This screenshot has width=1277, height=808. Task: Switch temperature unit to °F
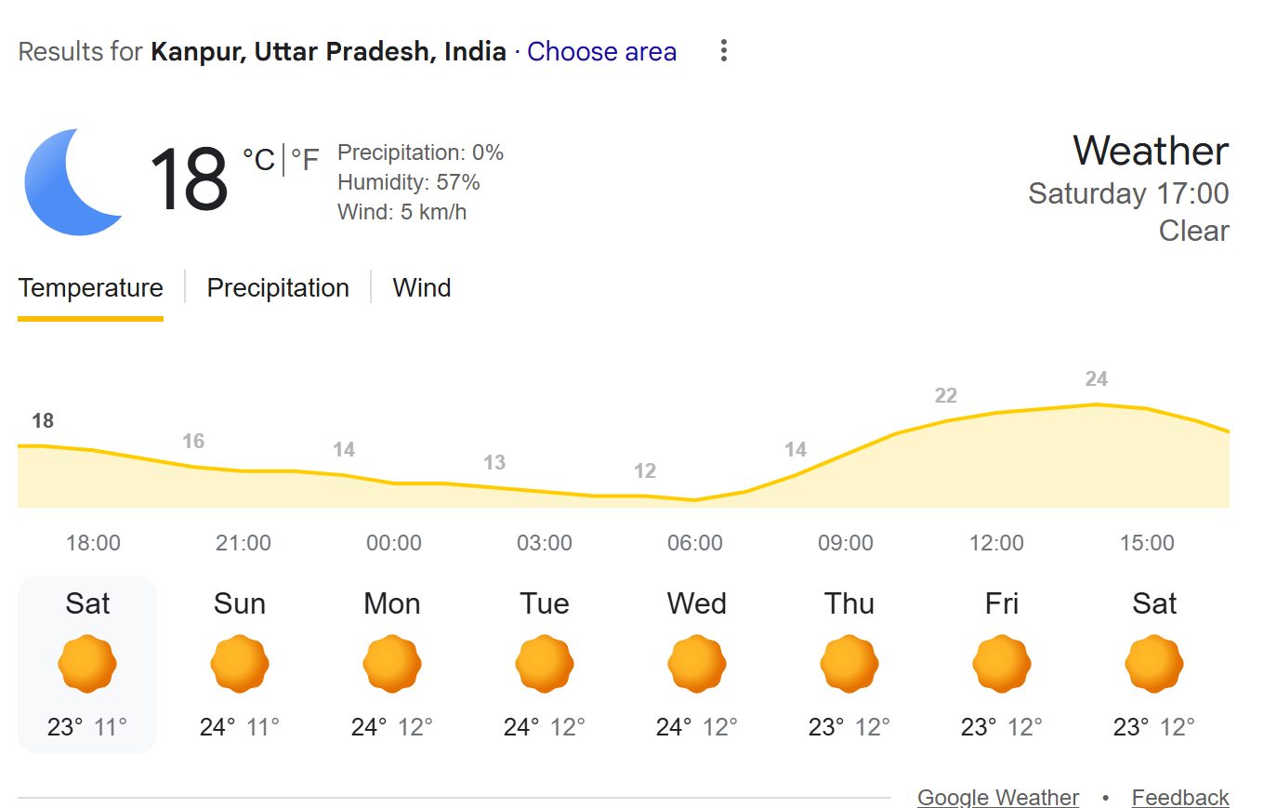tap(305, 160)
